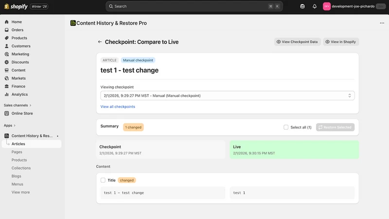
Task: Click Checkpoint timestamp '2/1/2026, 9:29:27 PM MST'
Action: (120, 153)
